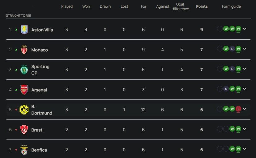Select the Goal difference column header
The image size is (256, 158).
click(181, 6)
